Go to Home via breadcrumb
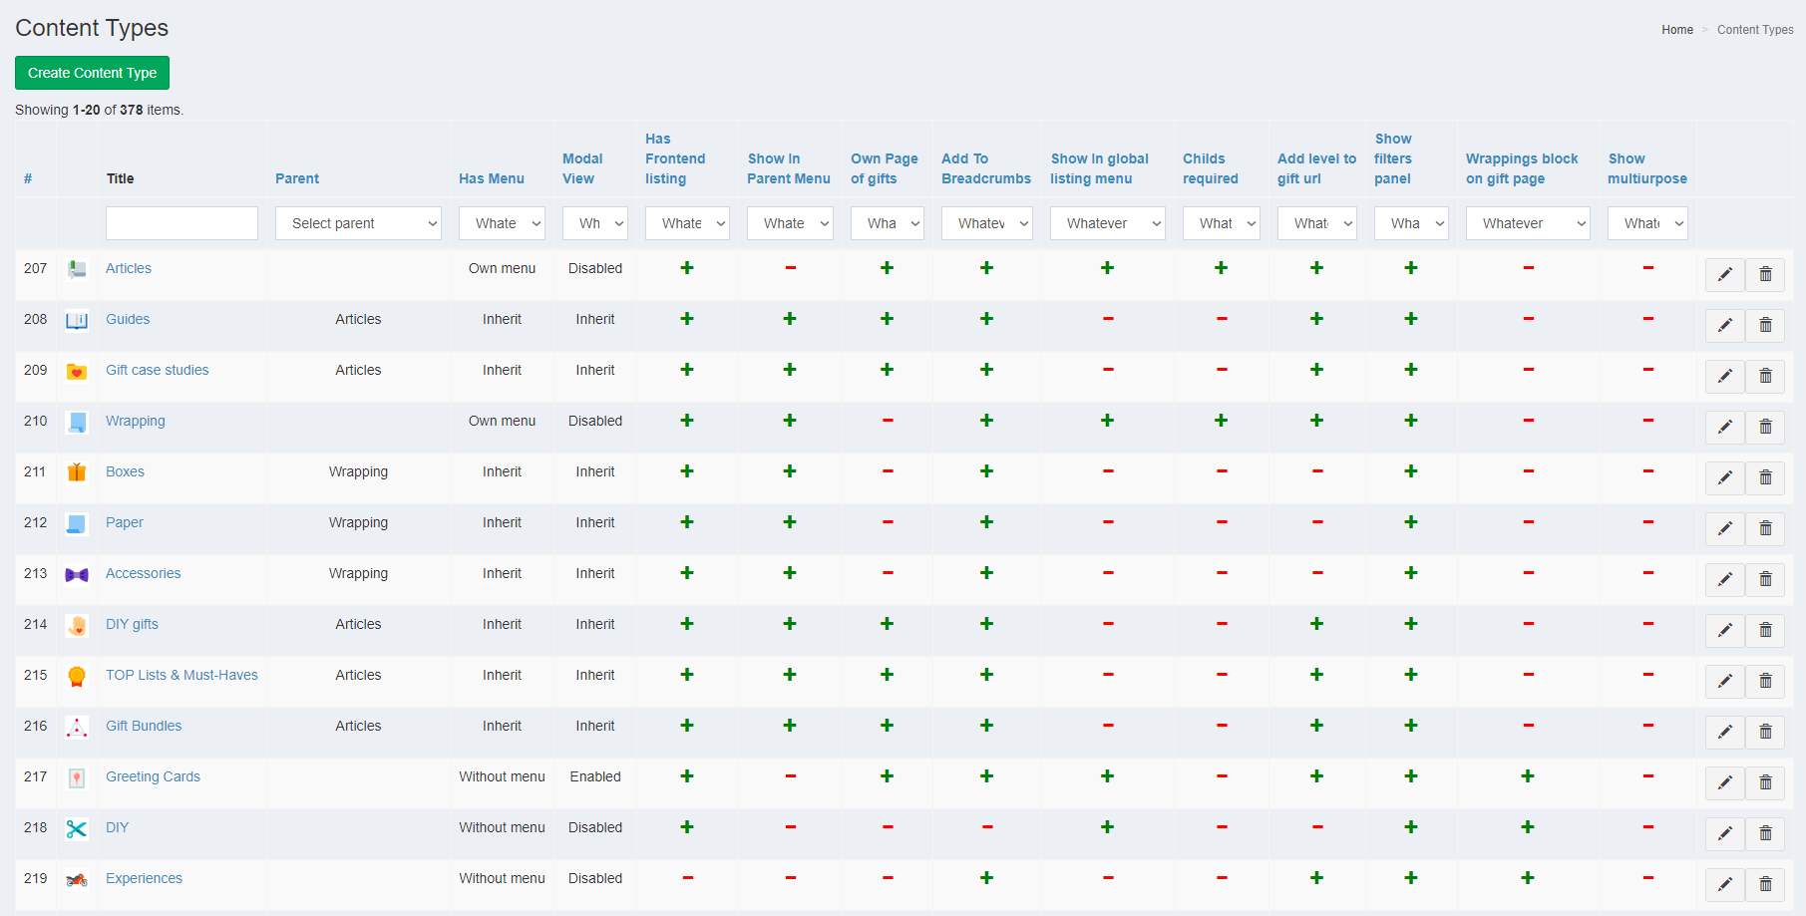This screenshot has height=916, width=1806. click(x=1676, y=30)
